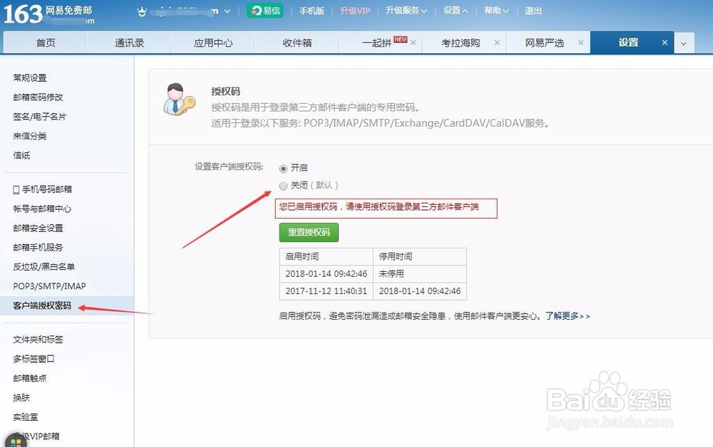Select 常规设置 in the sidebar
Screen dimensions: 713x447
(30, 78)
